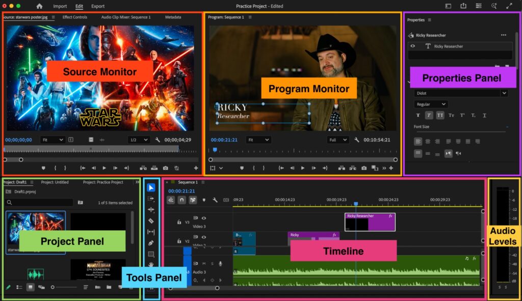Export frame from Program Monitor camera icon
Image resolution: width=522 pixels, height=301 pixels.
tap(364, 168)
